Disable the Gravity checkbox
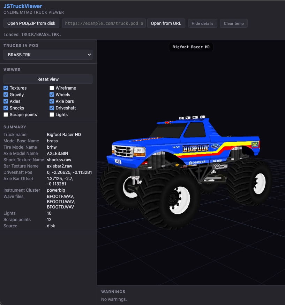This screenshot has height=305, width=285. pyautogui.click(x=6, y=94)
